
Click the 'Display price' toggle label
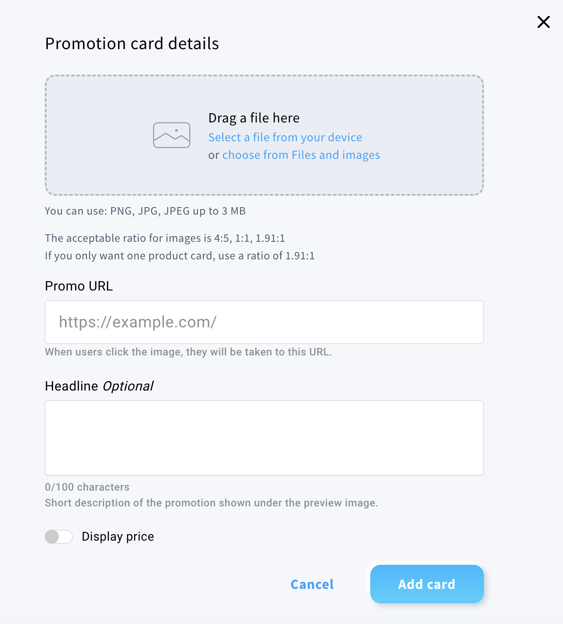click(x=118, y=537)
